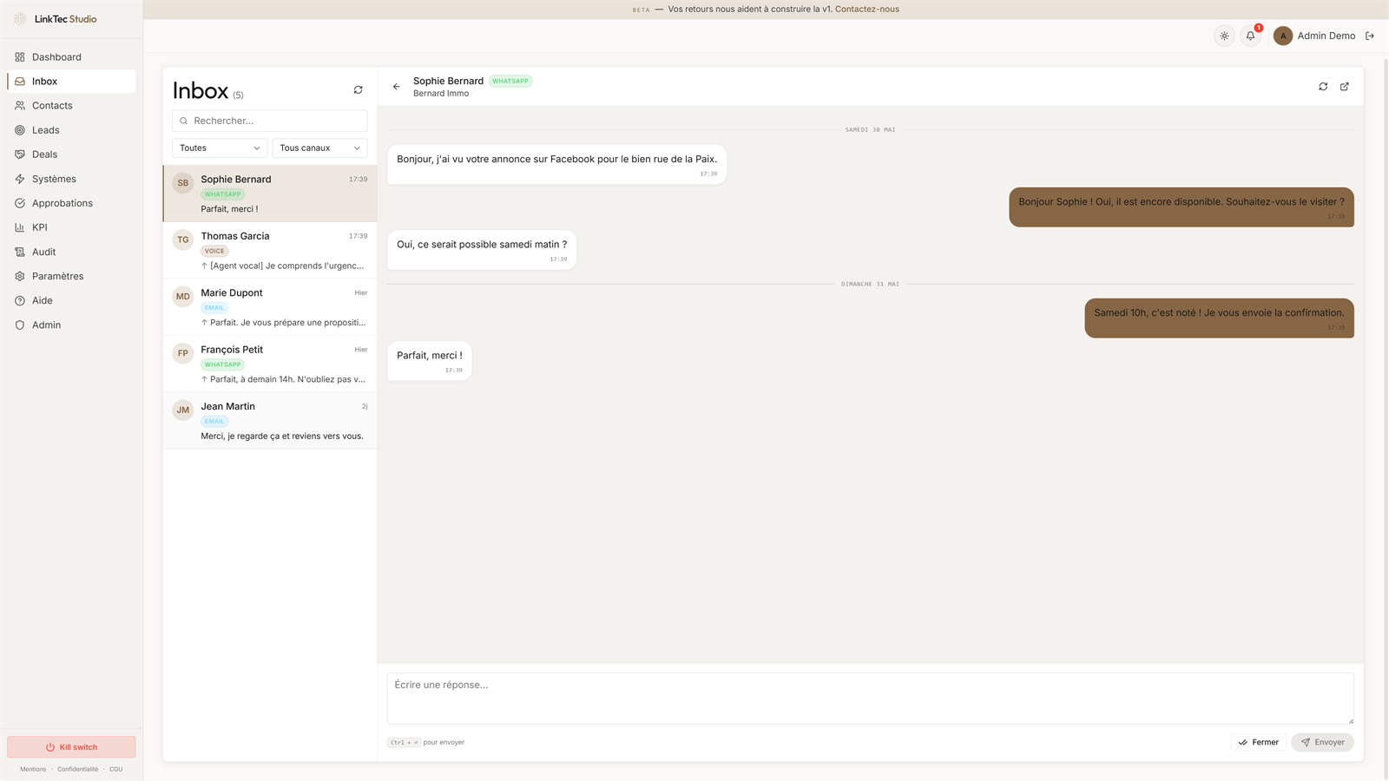The width and height of the screenshot is (1389, 781).
Task: Open the Toutes filter dropdown
Action: [x=220, y=148]
